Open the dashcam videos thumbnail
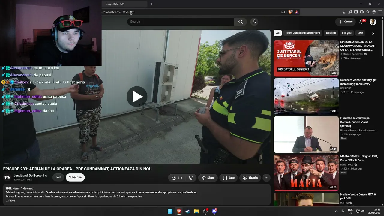 pos(306,96)
